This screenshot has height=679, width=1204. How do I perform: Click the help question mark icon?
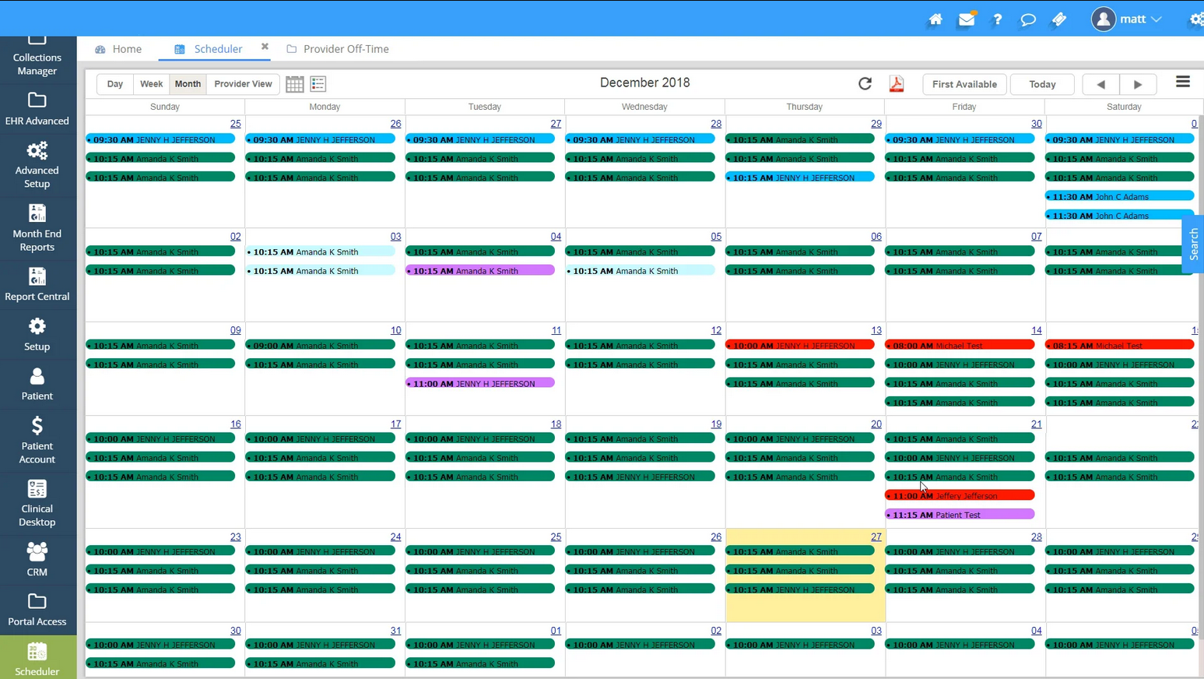pos(997,19)
